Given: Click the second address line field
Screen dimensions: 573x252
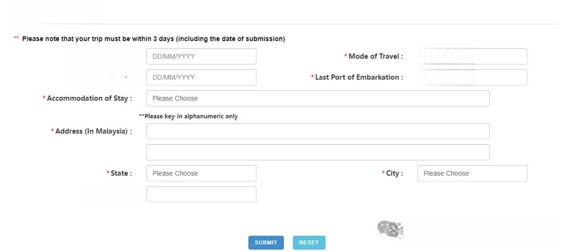Looking at the screenshot, I should point(318,152).
